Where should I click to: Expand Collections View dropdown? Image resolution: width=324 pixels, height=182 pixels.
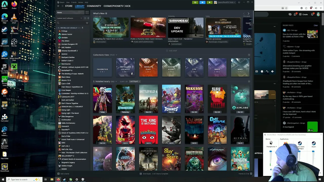pos(116,55)
